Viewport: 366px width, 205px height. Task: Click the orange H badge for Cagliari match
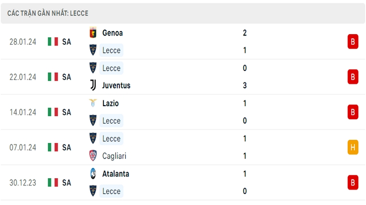(x=353, y=147)
